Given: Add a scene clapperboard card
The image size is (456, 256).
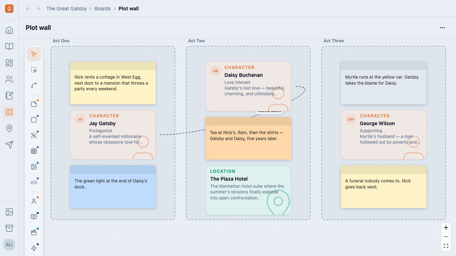Looking at the screenshot, I should point(34,233).
